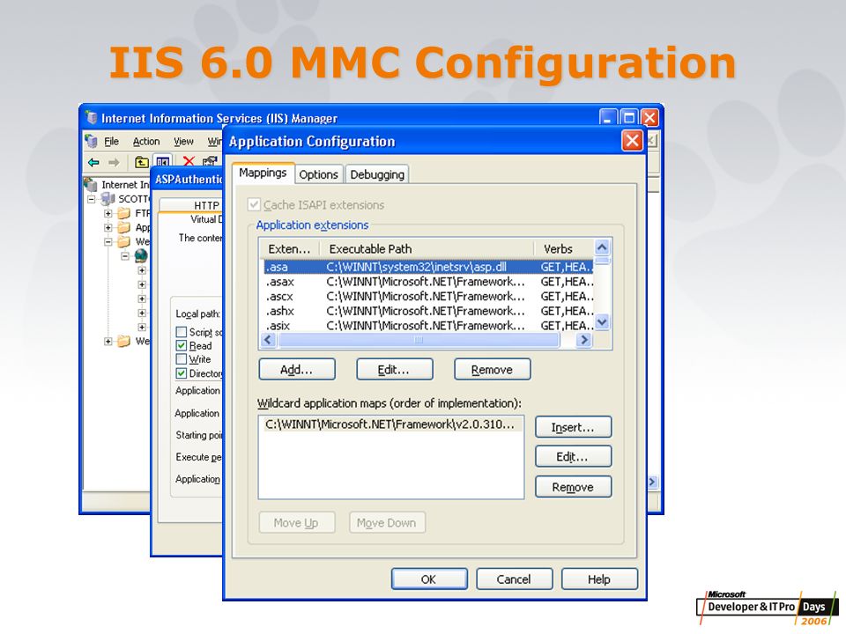Click the Move Down button
Screen dimensions: 846x634
click(x=387, y=522)
